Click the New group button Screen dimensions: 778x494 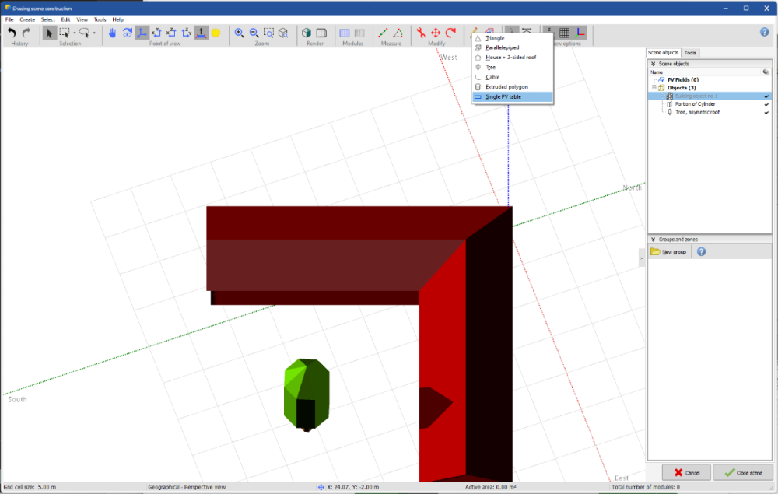[669, 252]
